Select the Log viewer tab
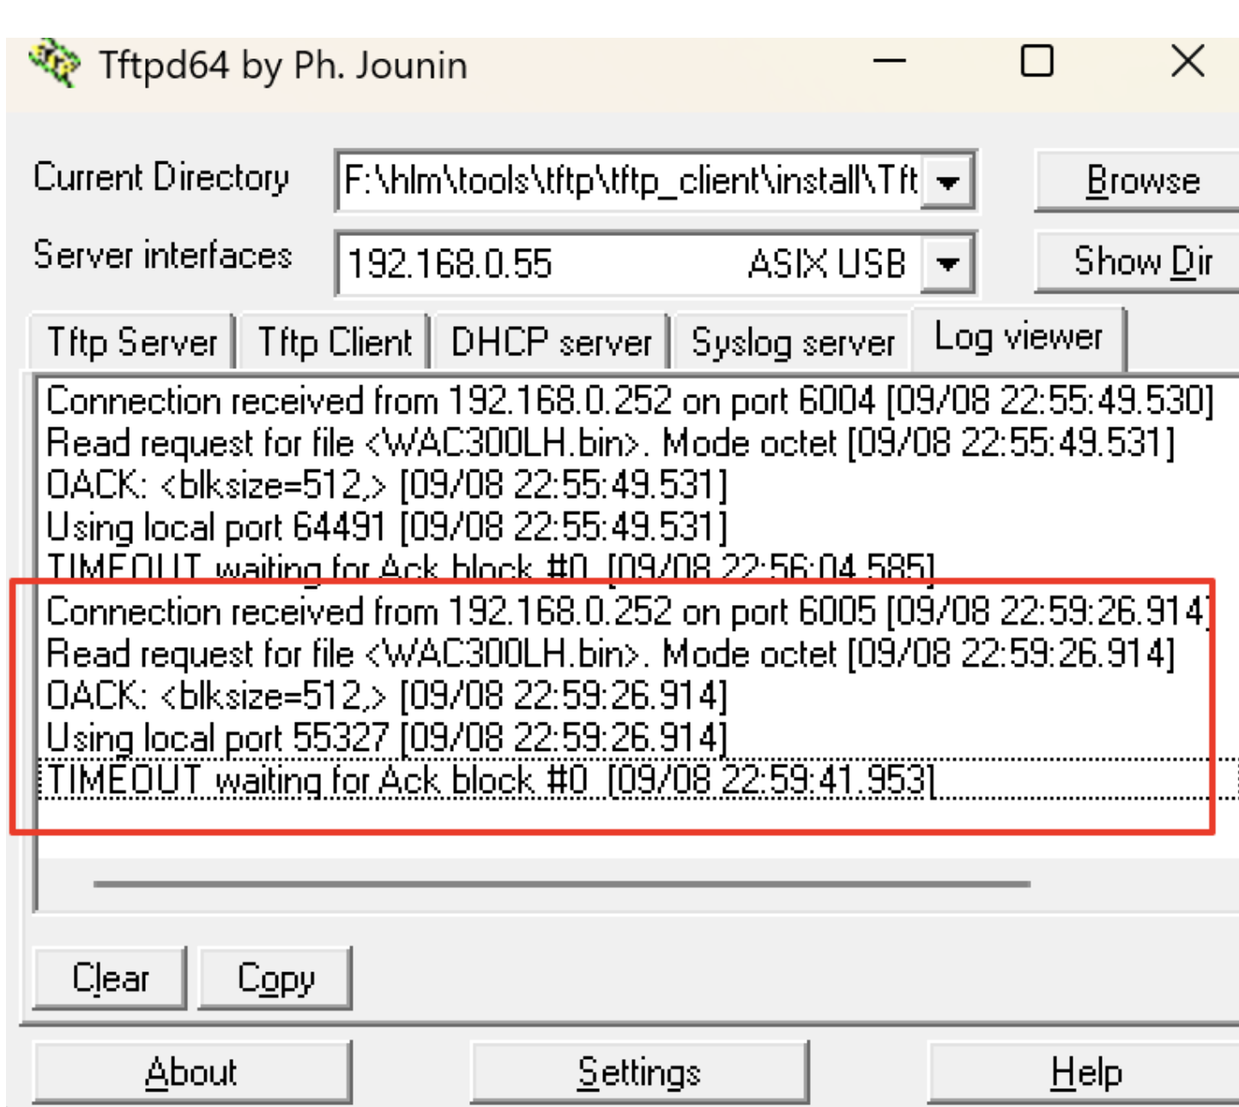Image resolution: width=1239 pixels, height=1107 pixels. point(1018,337)
